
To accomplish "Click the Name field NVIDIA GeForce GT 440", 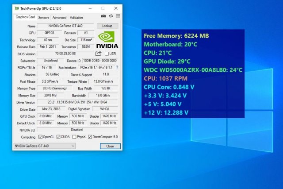I will pos(65,26).
